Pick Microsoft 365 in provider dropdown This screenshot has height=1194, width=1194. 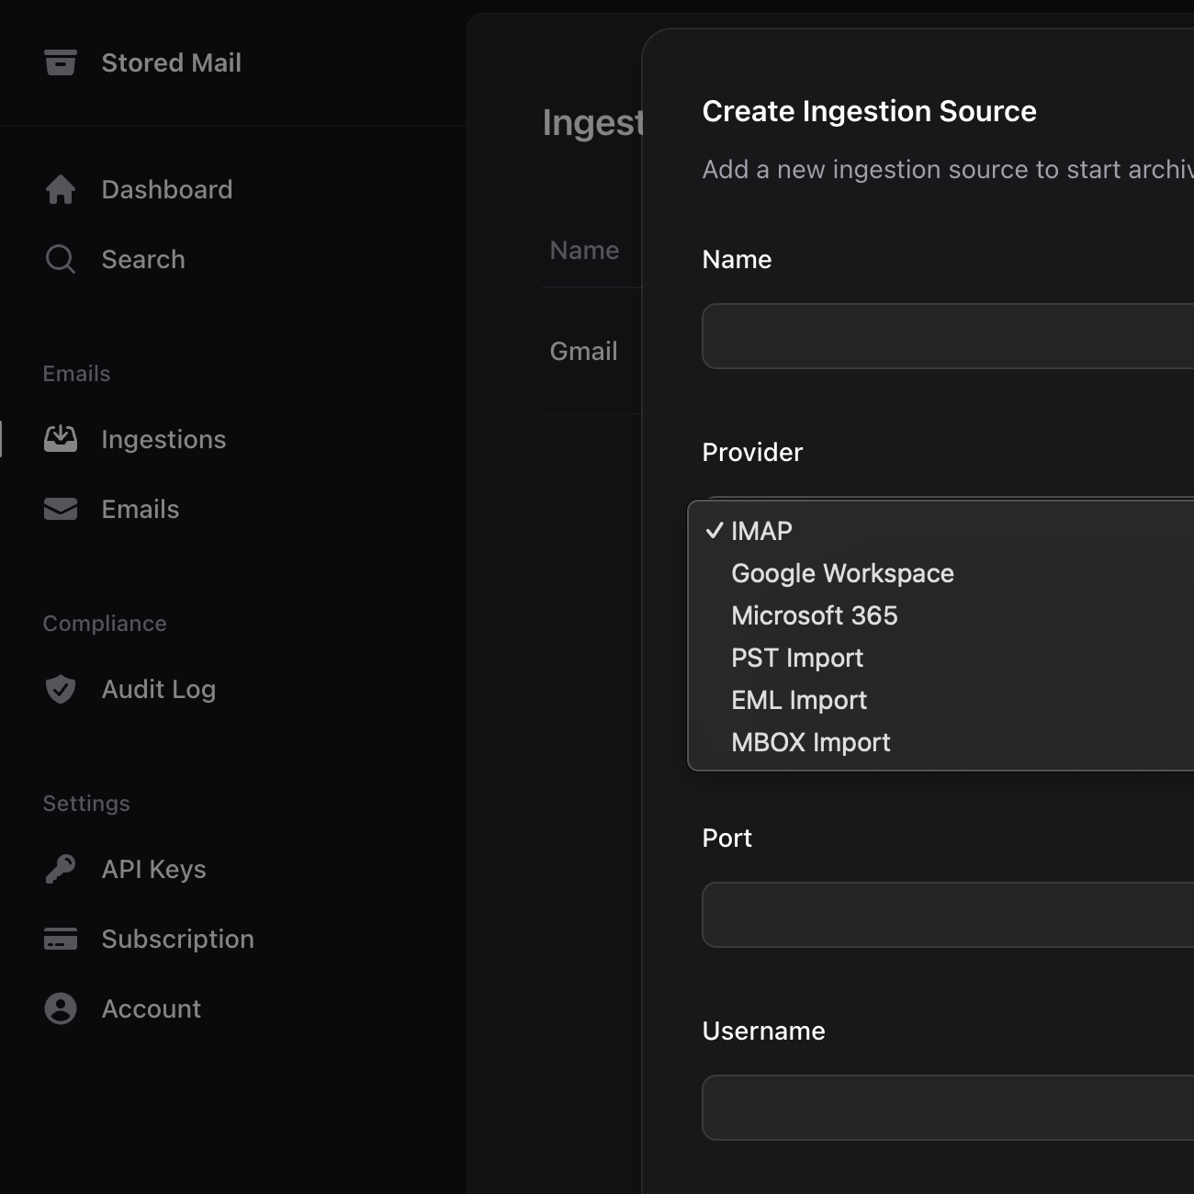814,615
